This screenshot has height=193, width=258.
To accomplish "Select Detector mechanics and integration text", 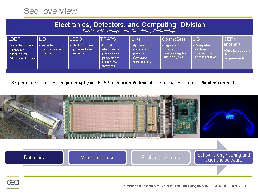I will coord(52,49).
